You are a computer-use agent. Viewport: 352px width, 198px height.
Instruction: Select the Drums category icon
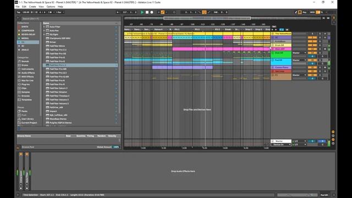(19, 65)
